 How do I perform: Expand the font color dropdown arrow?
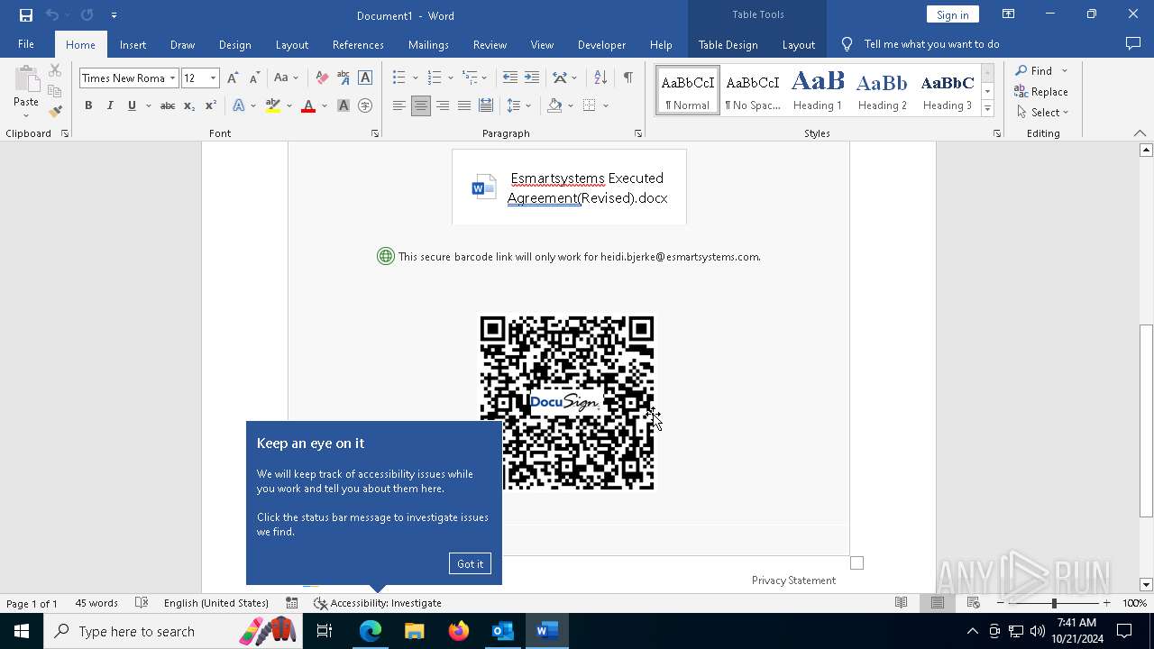pos(325,105)
